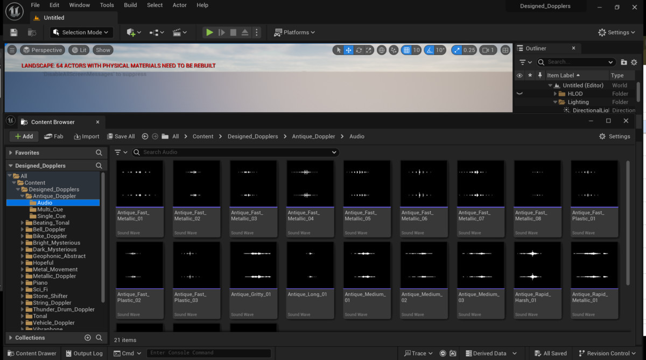Viewport: 646px width, 360px height.
Task: Expand the Favorites section
Action: click(x=10, y=153)
